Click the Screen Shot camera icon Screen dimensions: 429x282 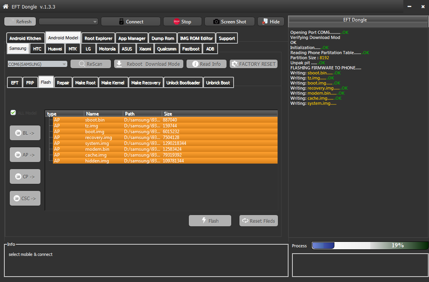point(216,22)
